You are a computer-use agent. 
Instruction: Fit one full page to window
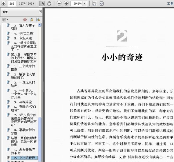101,3
